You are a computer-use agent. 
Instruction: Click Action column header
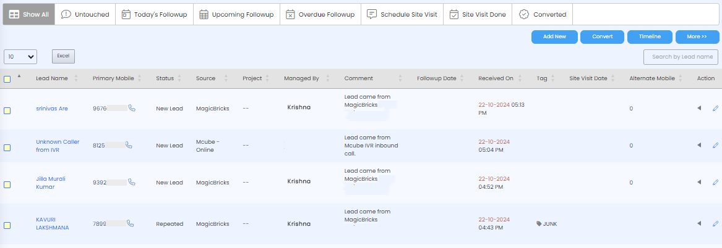click(x=705, y=78)
